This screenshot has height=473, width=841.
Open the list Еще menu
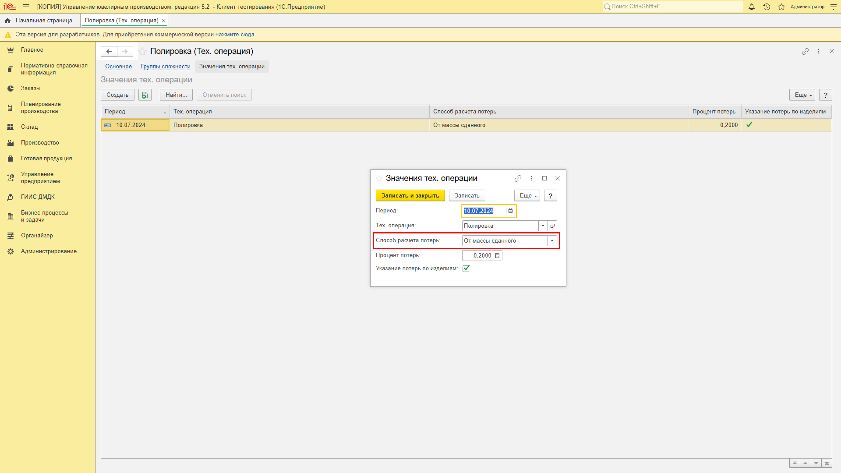(x=802, y=95)
